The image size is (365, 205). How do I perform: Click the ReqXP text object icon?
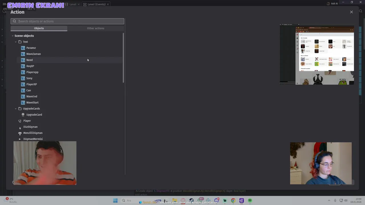[x=23, y=66]
